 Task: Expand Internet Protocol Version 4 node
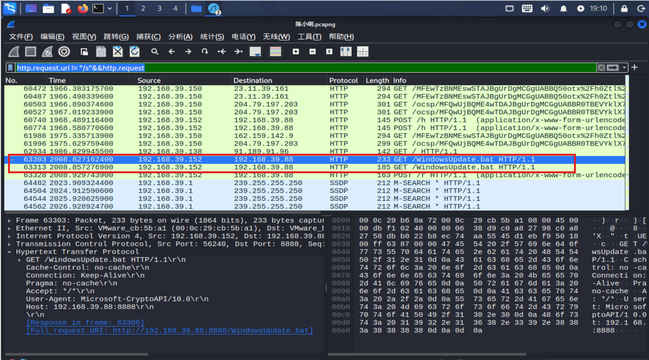tap(9, 236)
